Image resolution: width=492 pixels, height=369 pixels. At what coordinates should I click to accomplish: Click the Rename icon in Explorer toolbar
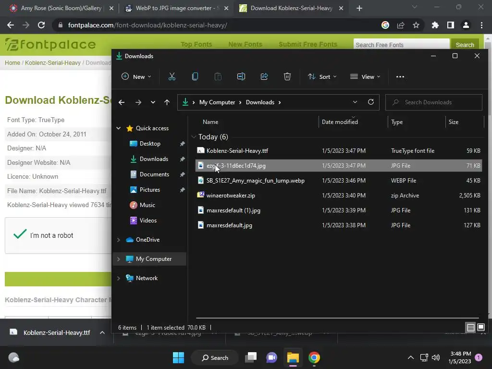coord(241,76)
